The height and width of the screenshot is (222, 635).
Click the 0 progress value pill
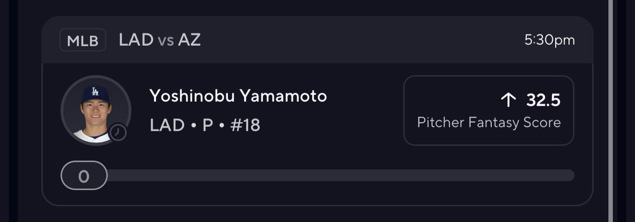point(84,175)
